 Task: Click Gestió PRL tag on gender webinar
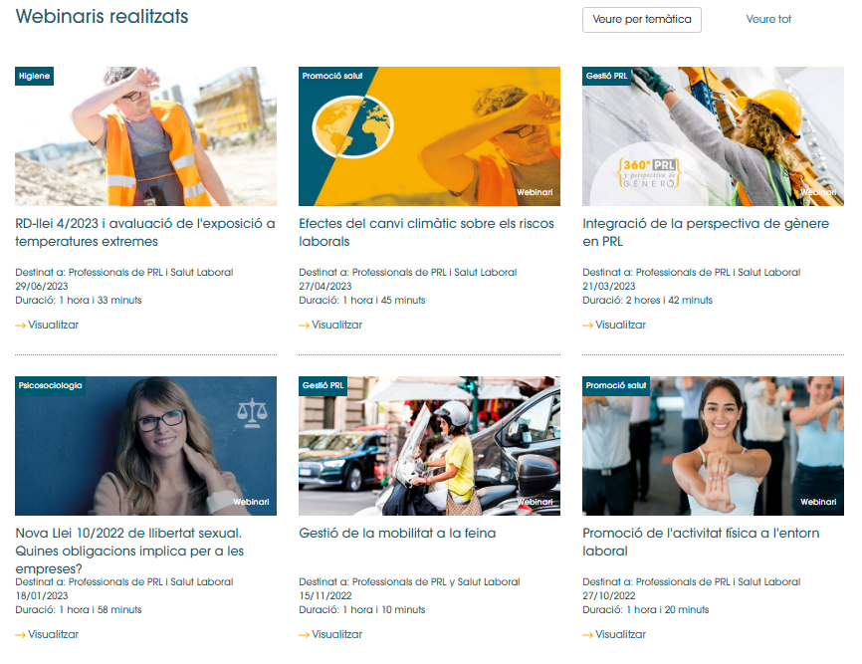[606, 76]
